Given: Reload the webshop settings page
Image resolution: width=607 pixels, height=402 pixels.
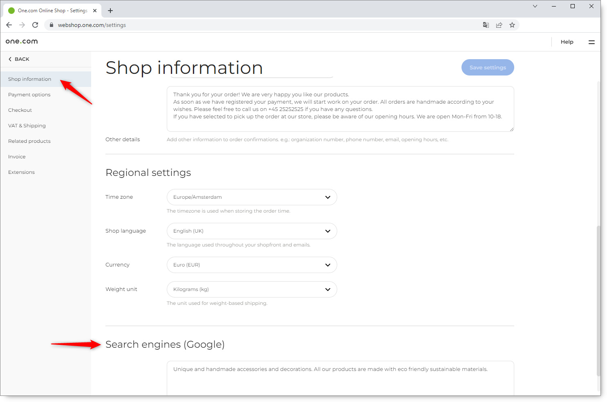Looking at the screenshot, I should pos(35,25).
